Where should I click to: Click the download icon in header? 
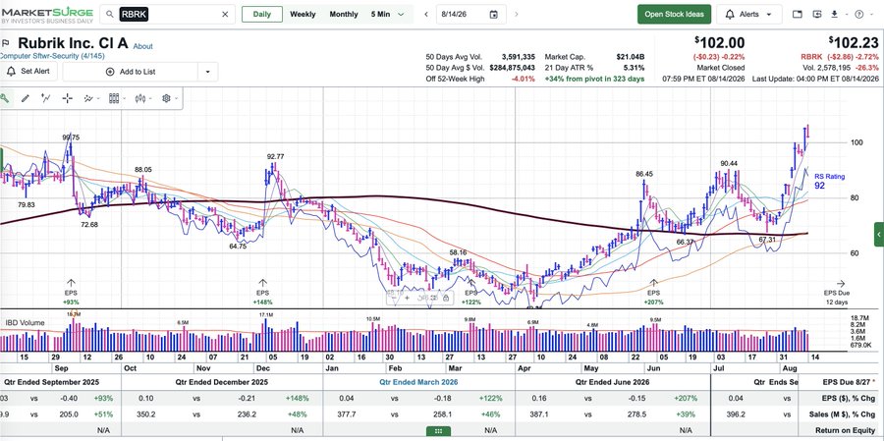(834, 14)
